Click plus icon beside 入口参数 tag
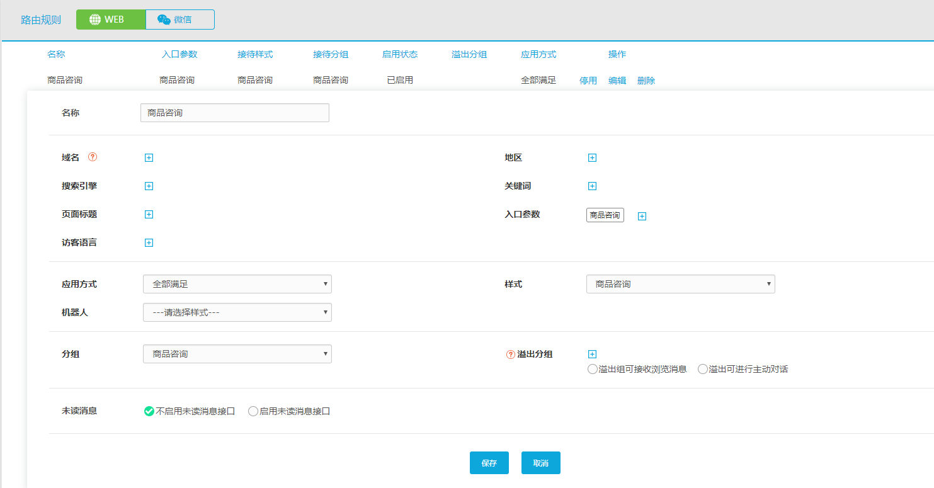This screenshot has width=934, height=488. pos(642,217)
